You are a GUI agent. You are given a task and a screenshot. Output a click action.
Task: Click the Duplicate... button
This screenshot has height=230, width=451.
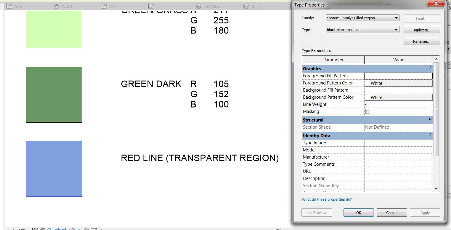tap(422, 30)
